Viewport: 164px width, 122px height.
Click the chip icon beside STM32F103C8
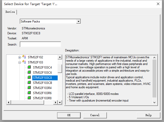[x=29, y=77]
